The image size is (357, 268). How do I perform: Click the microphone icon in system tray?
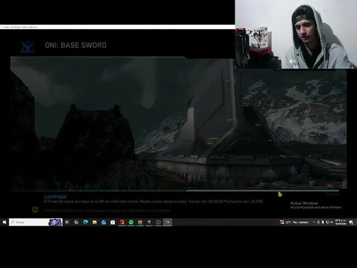tap(323, 222)
